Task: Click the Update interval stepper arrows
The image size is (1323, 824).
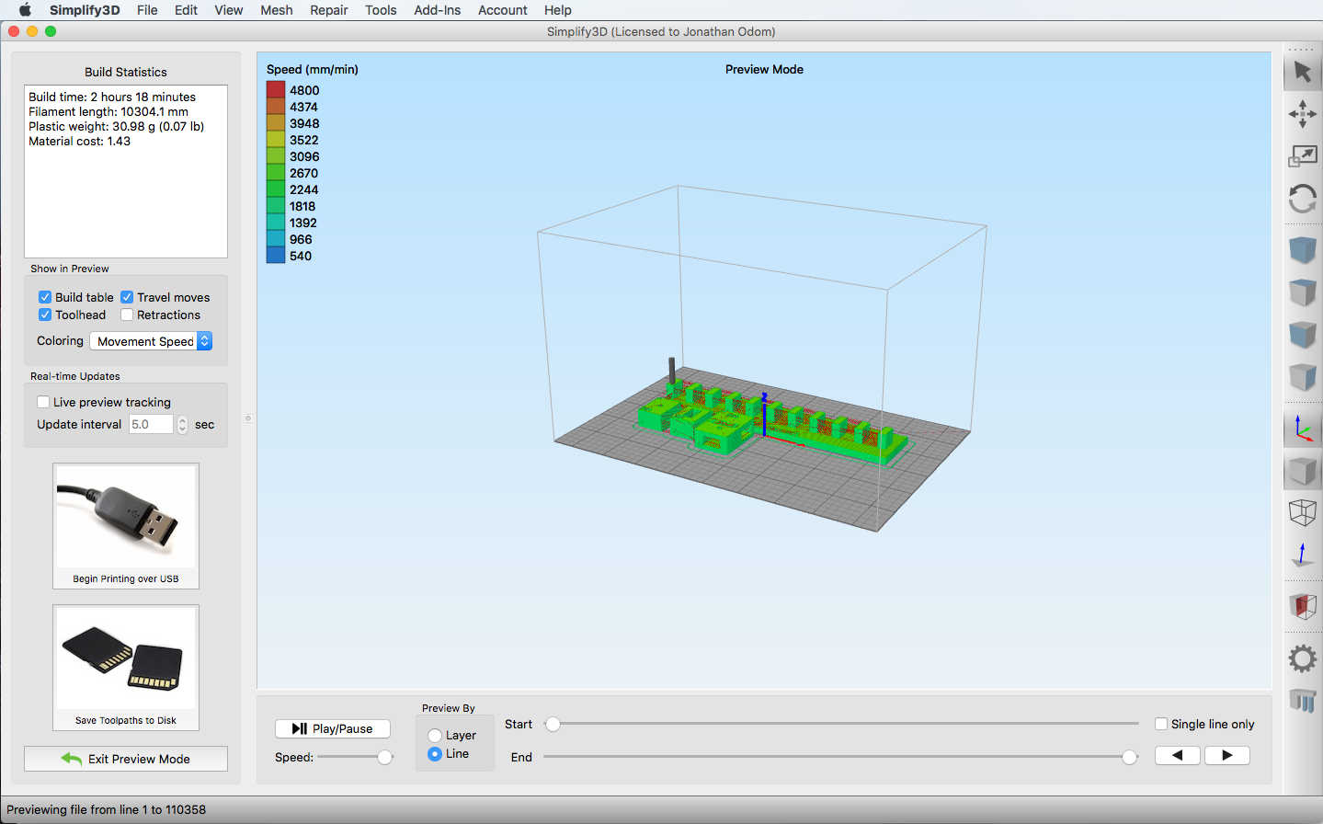Action: (x=182, y=424)
